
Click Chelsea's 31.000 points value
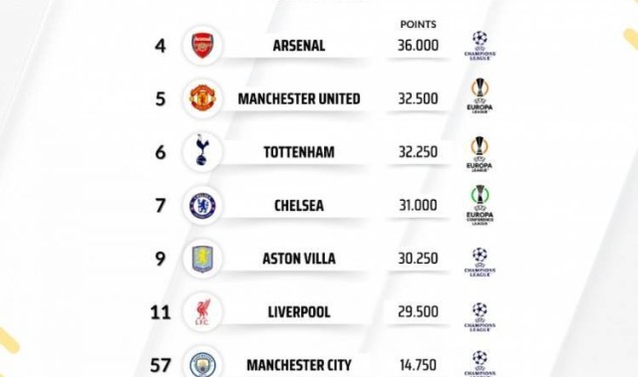418,205
